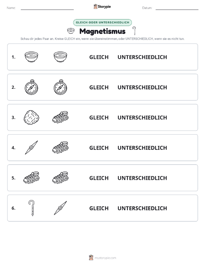The width and height of the screenshot is (205, 266).
Task: Choose GLEICH in row 2
Action: [x=99, y=87]
